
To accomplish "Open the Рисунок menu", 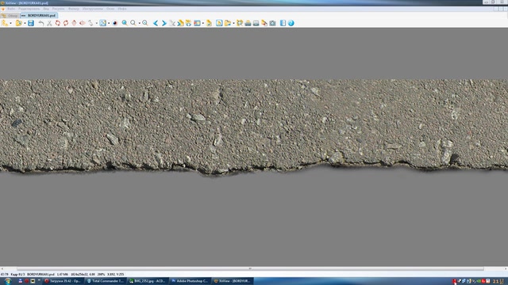I will (59, 9).
